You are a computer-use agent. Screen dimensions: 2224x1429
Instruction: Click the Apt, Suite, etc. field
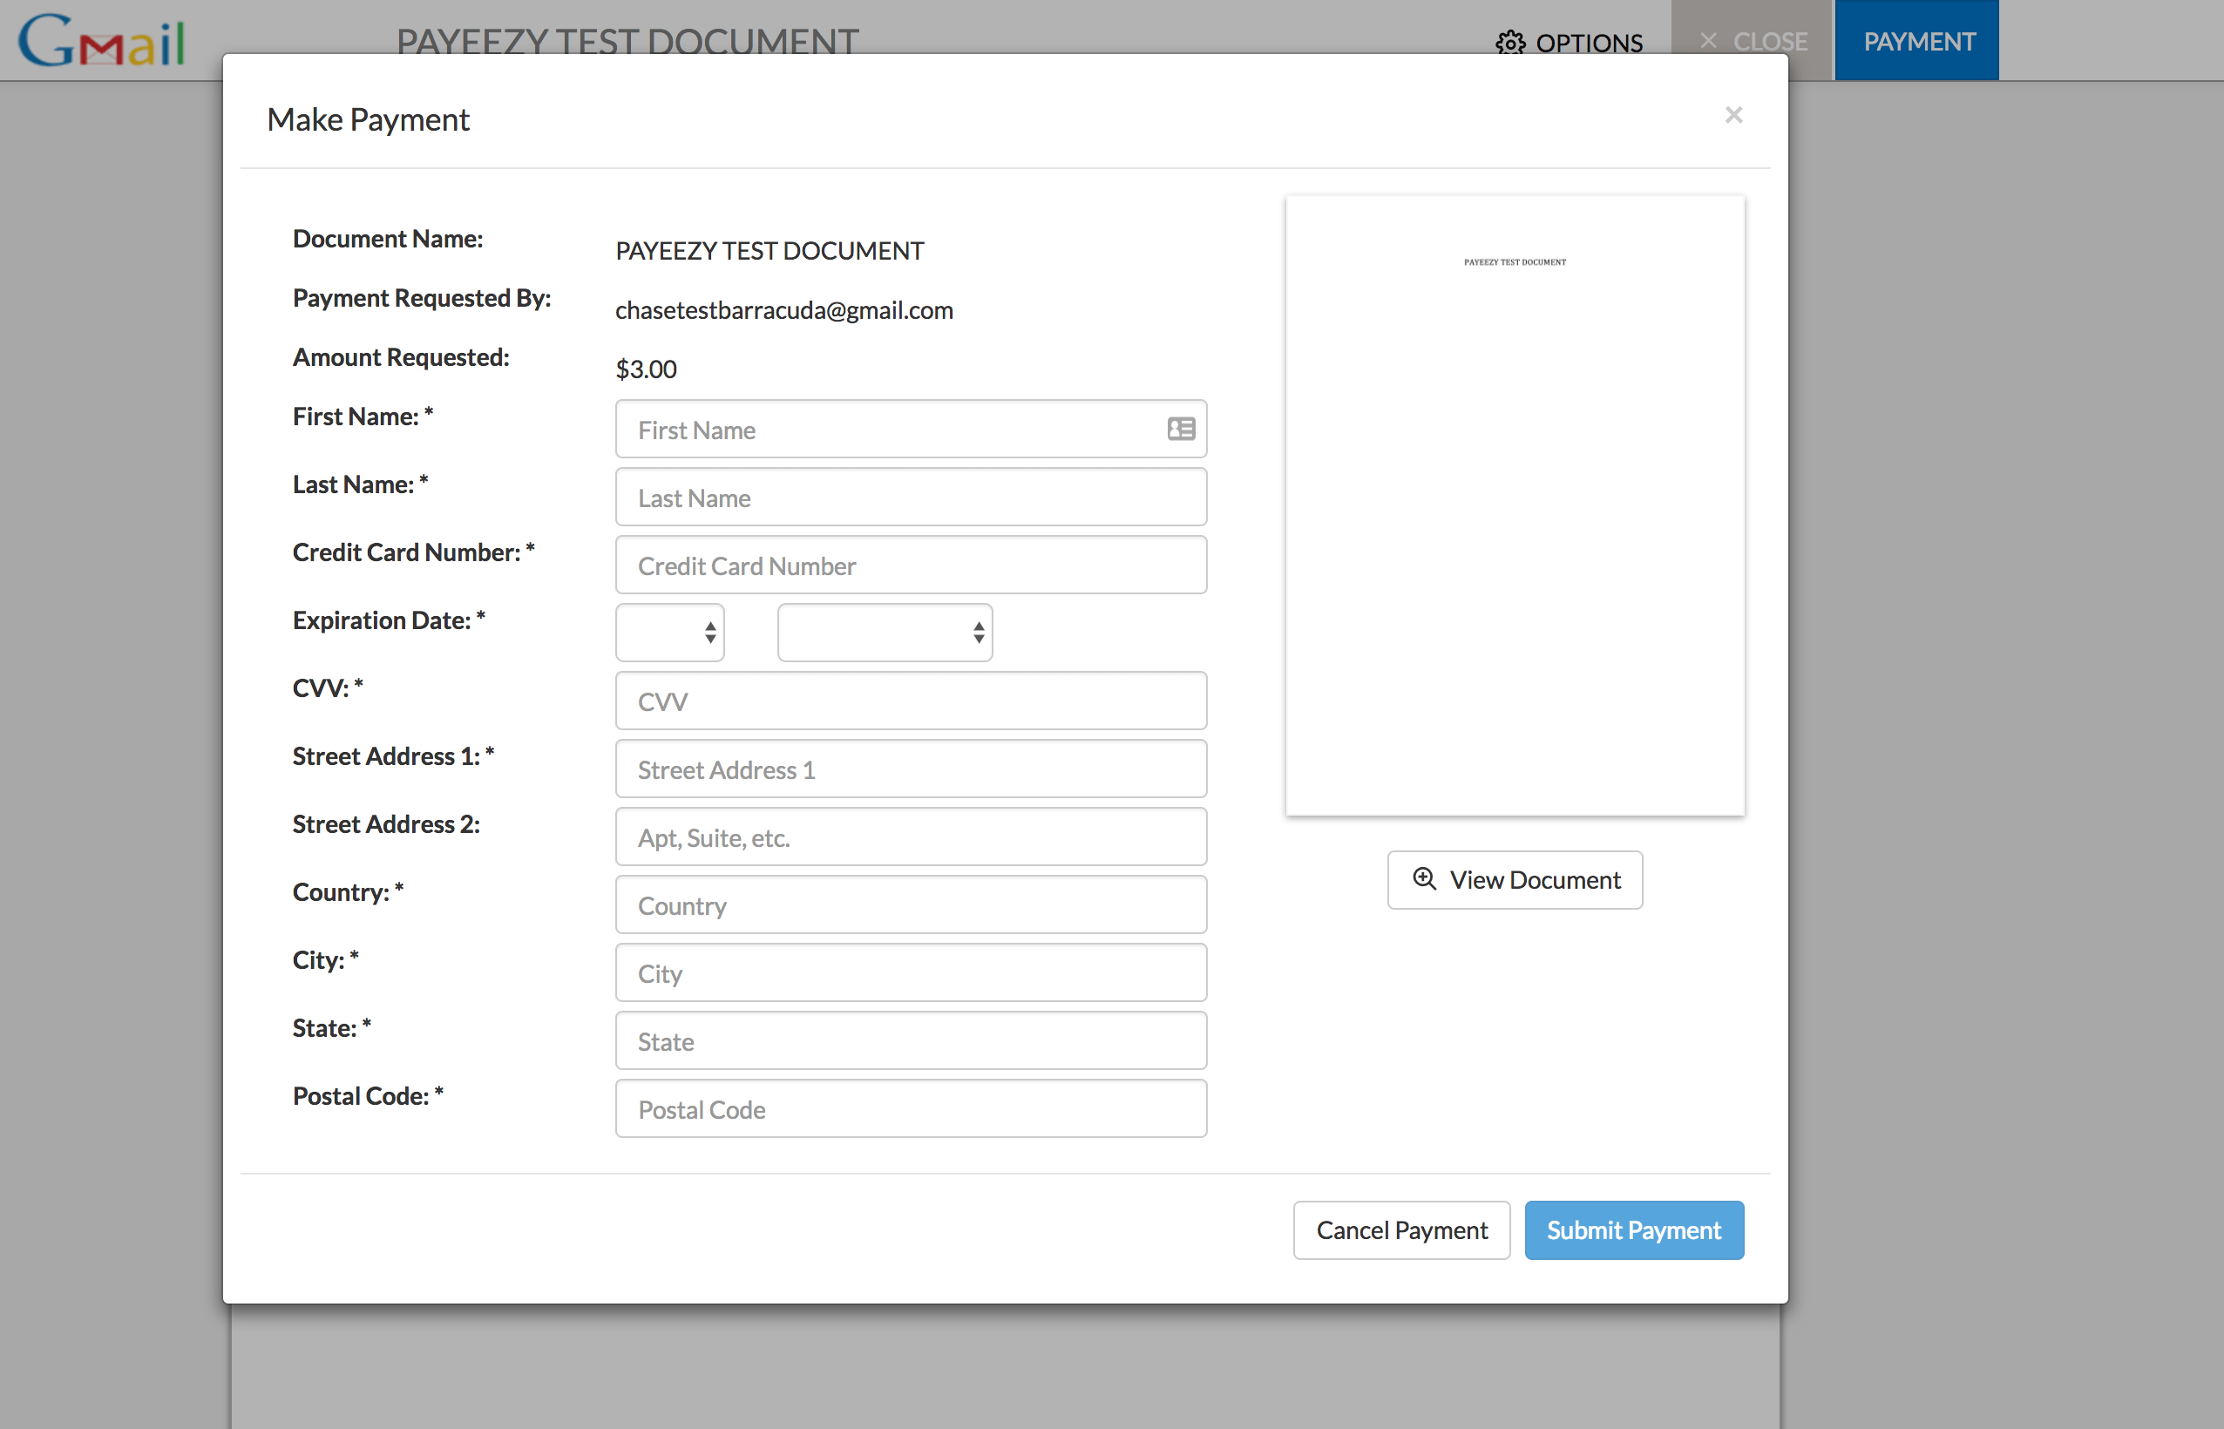point(910,837)
